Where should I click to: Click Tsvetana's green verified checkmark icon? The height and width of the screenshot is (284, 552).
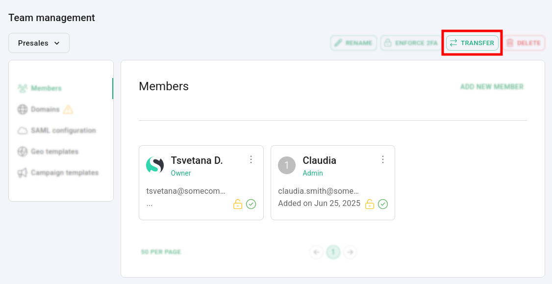point(251,204)
